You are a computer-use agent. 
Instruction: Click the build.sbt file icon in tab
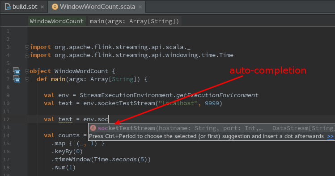[8, 7]
